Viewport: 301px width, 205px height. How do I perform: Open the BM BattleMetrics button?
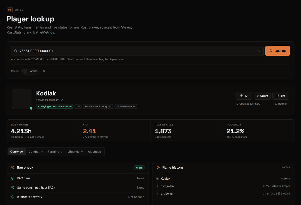(x=281, y=96)
